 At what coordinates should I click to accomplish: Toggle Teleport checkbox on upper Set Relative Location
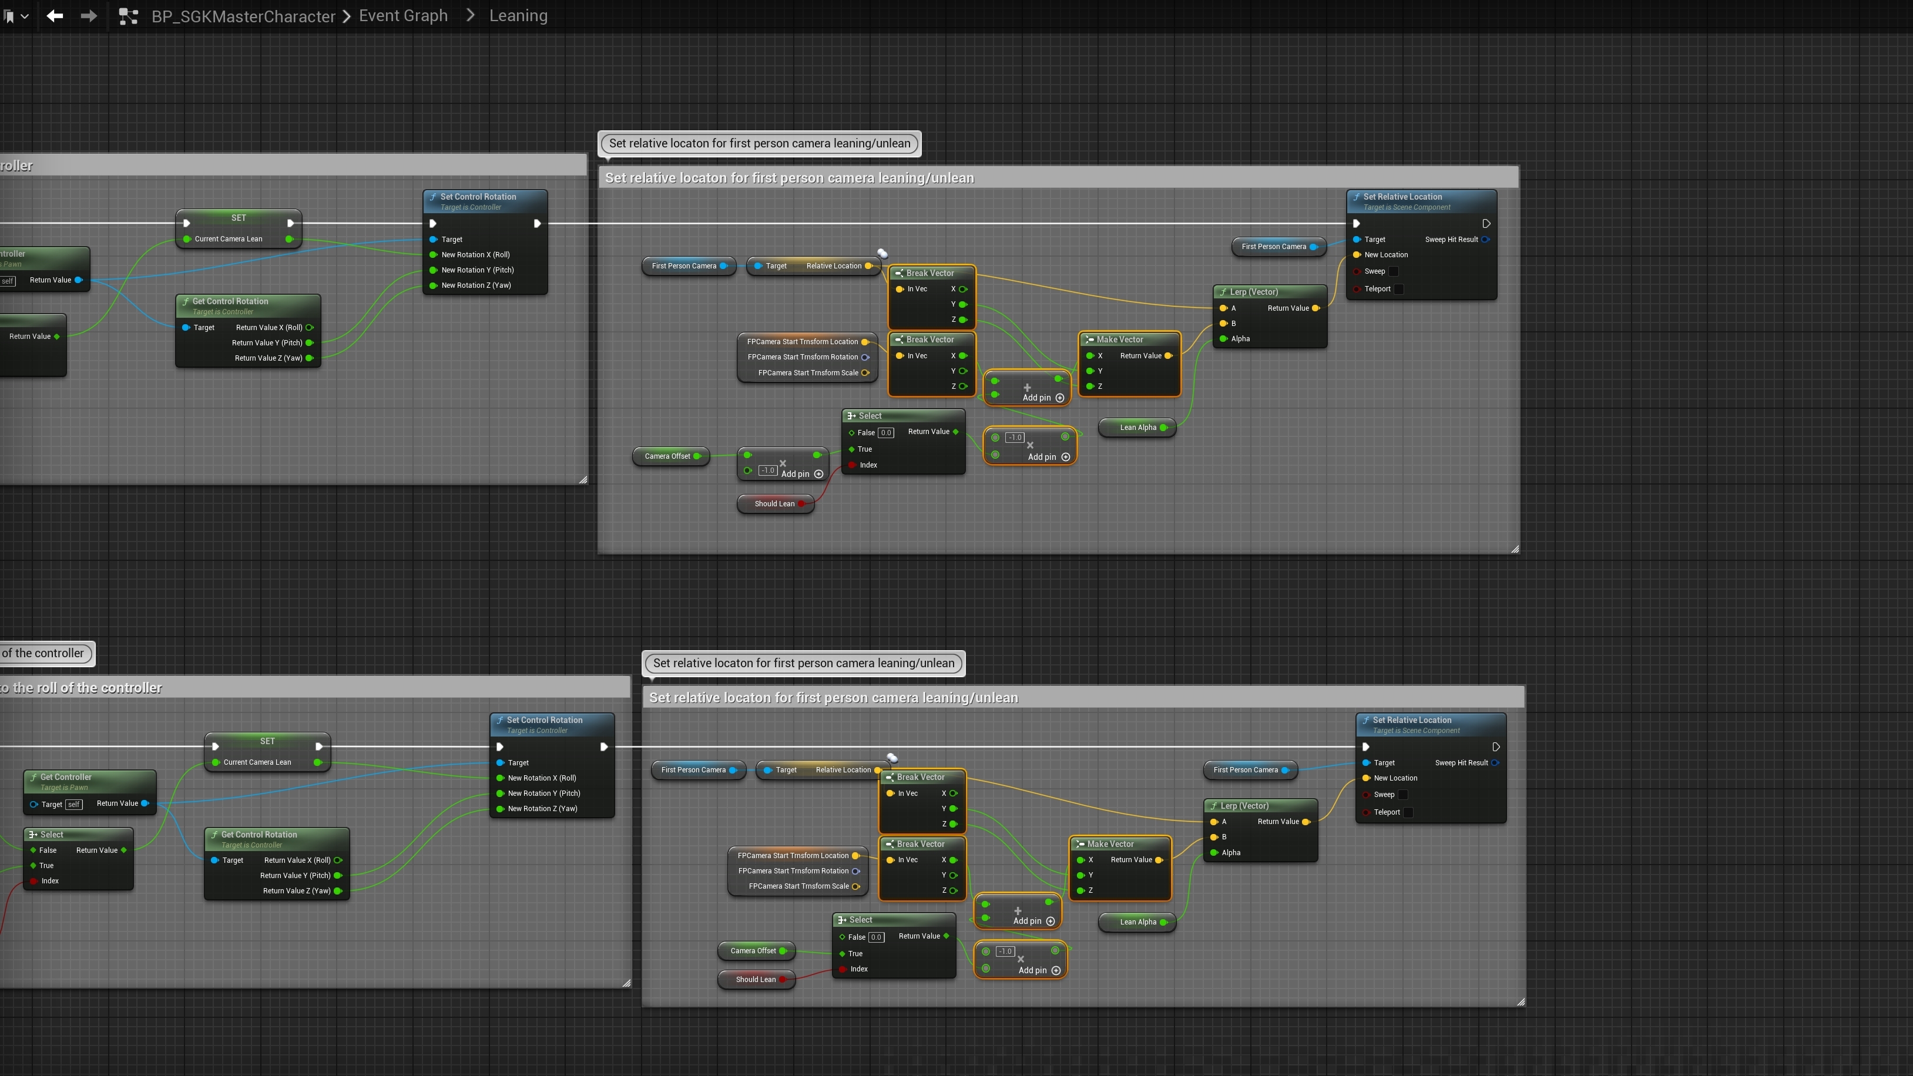pyautogui.click(x=1398, y=289)
